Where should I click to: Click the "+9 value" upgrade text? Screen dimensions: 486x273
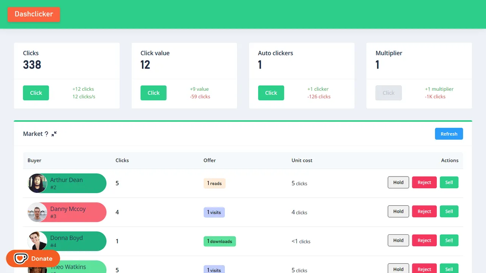[199, 89]
